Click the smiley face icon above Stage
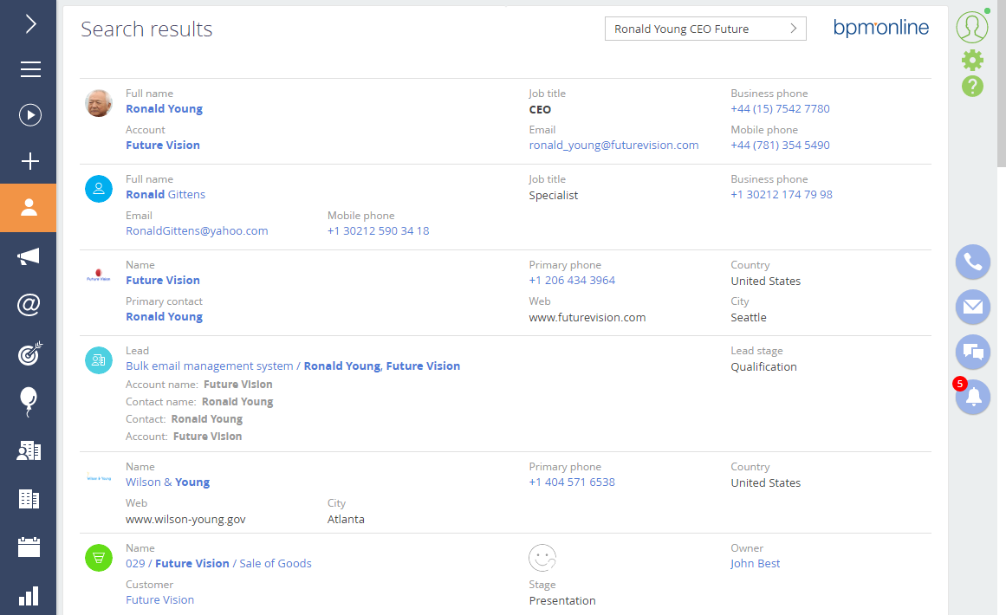Screen dimensions: 1006x615 click(x=542, y=558)
